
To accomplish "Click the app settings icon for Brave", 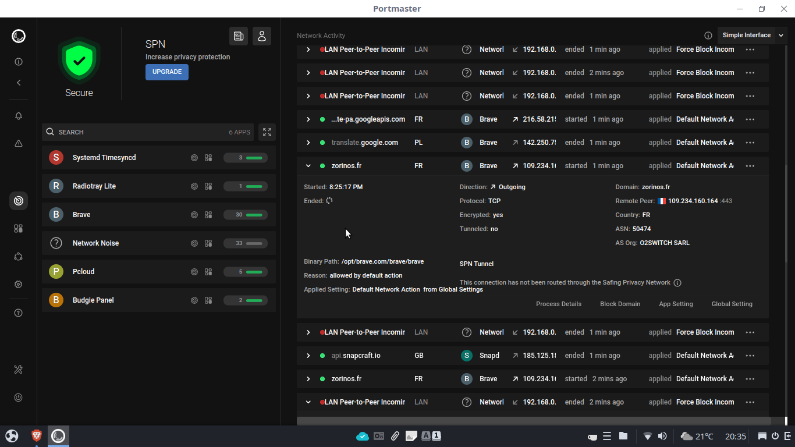I will (208, 215).
